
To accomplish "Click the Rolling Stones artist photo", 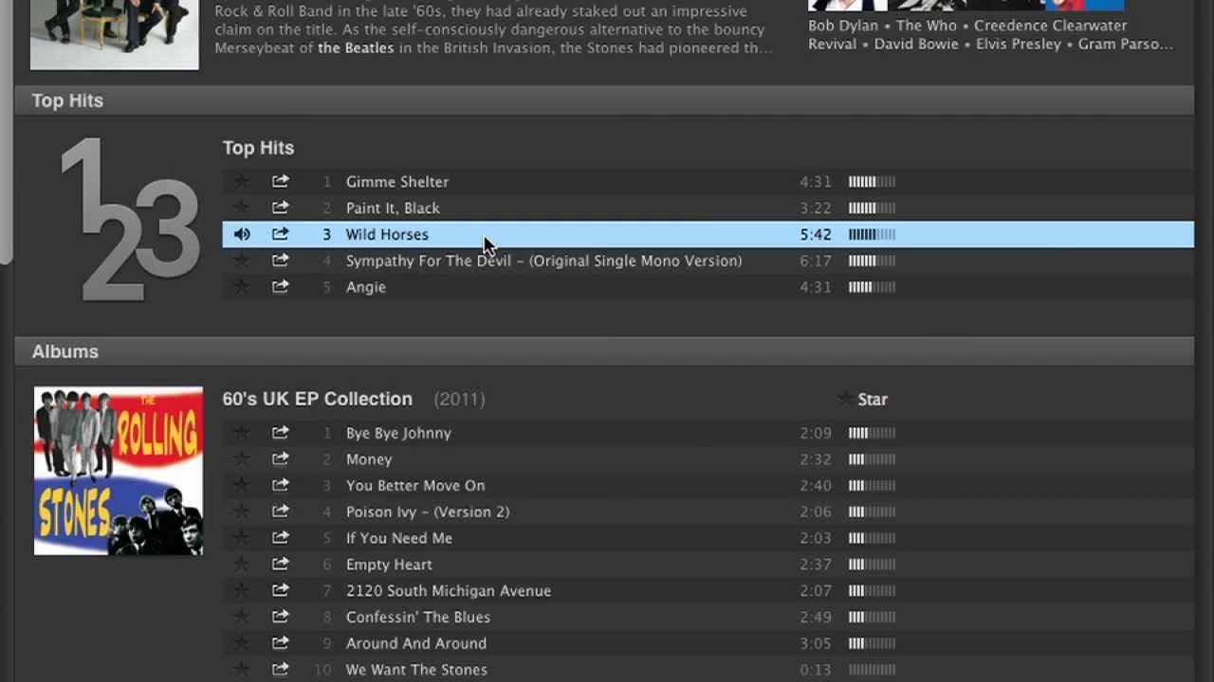I will pos(115,34).
